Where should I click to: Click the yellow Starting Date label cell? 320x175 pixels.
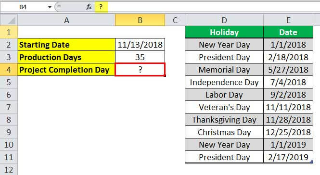(x=66, y=45)
